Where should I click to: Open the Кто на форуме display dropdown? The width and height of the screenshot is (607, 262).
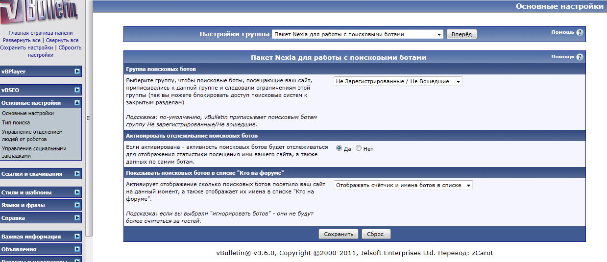403,185
